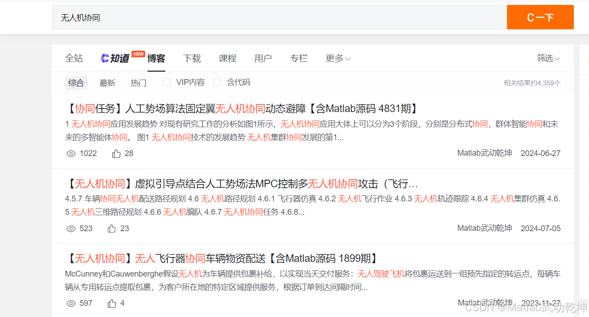Open the 筛选 filter dropdown
The height and width of the screenshot is (317, 589).
(548, 58)
